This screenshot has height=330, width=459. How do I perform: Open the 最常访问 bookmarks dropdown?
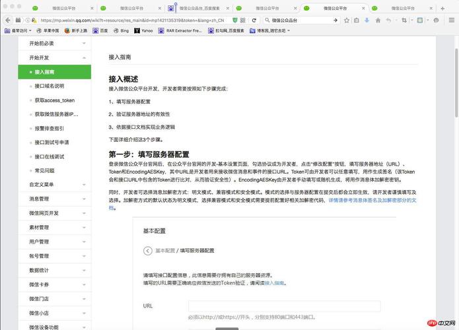18,30
